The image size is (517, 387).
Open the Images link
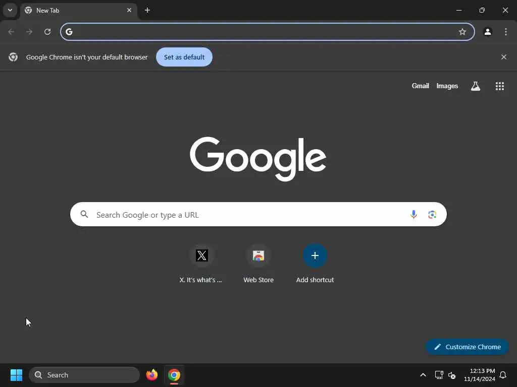pos(447,86)
